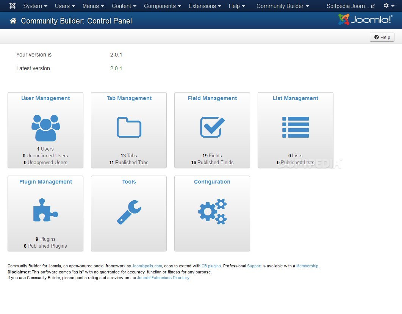
Task: Click the Field Management checkmark icon
Action: (x=212, y=127)
